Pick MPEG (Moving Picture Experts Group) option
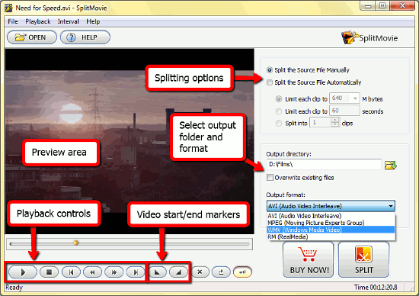Viewport: 419px width, 296px height. (x=331, y=223)
